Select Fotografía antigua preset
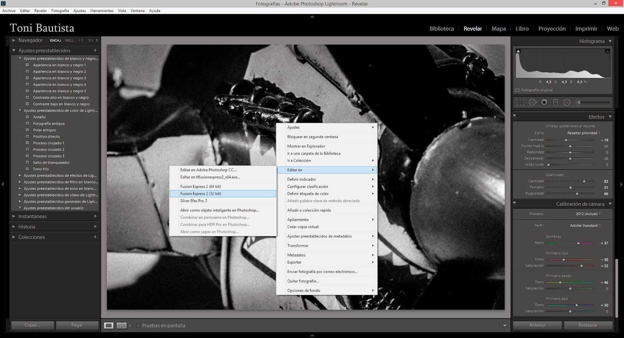624x338 pixels. click(x=49, y=124)
